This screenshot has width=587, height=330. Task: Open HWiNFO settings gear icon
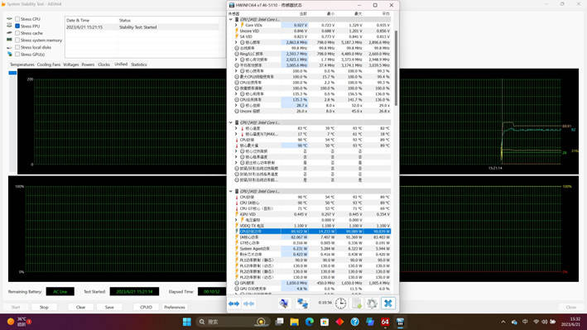[x=372, y=304]
